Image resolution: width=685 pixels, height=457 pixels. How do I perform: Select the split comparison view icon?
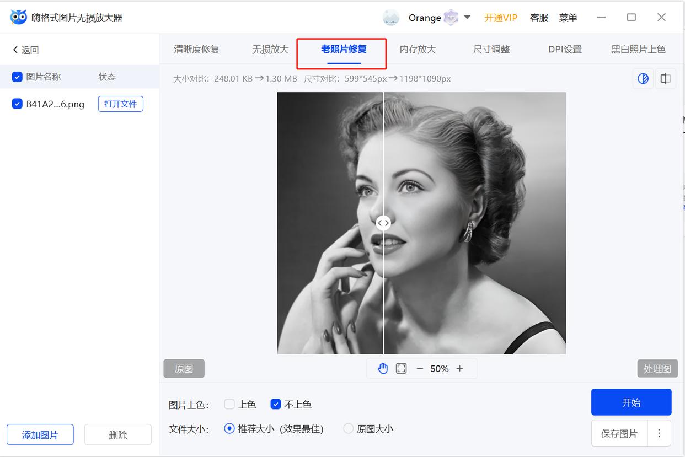643,78
